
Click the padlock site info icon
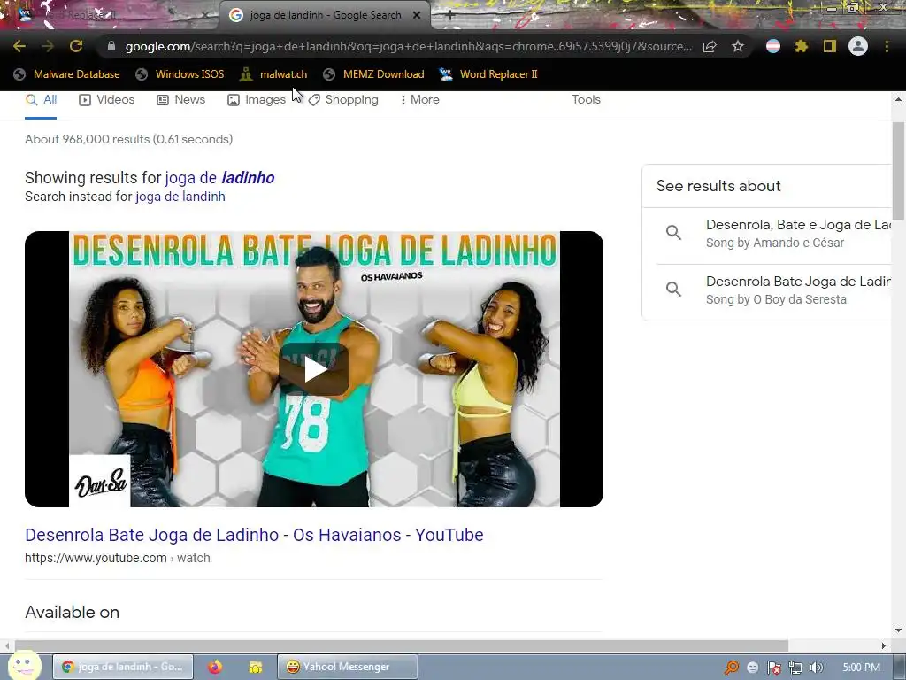pyautogui.click(x=111, y=46)
